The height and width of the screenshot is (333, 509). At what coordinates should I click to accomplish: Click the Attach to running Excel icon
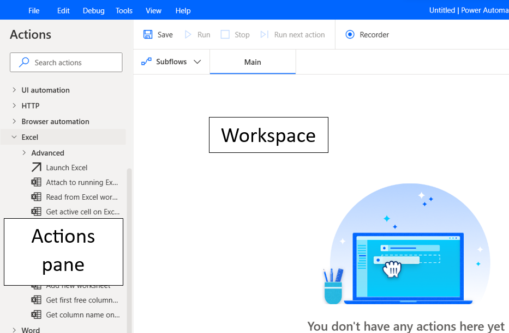pos(36,182)
